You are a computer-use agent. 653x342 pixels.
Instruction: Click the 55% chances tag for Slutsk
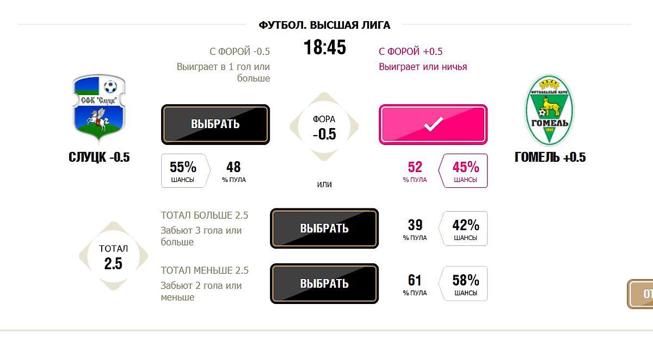click(x=183, y=171)
